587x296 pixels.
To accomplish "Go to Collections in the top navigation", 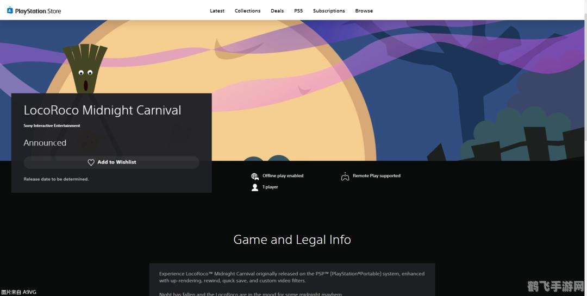I will click(x=247, y=11).
